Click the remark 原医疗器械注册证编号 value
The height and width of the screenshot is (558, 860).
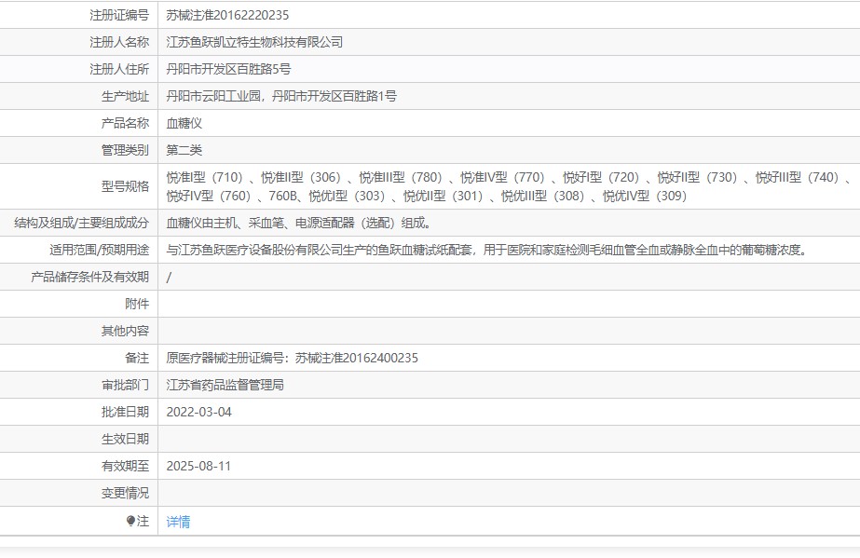coord(293,358)
